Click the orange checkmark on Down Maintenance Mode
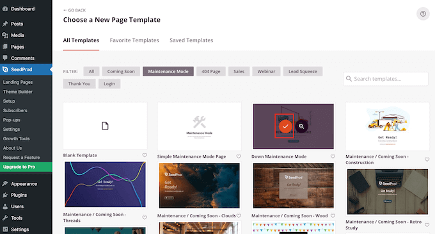 click(285, 126)
